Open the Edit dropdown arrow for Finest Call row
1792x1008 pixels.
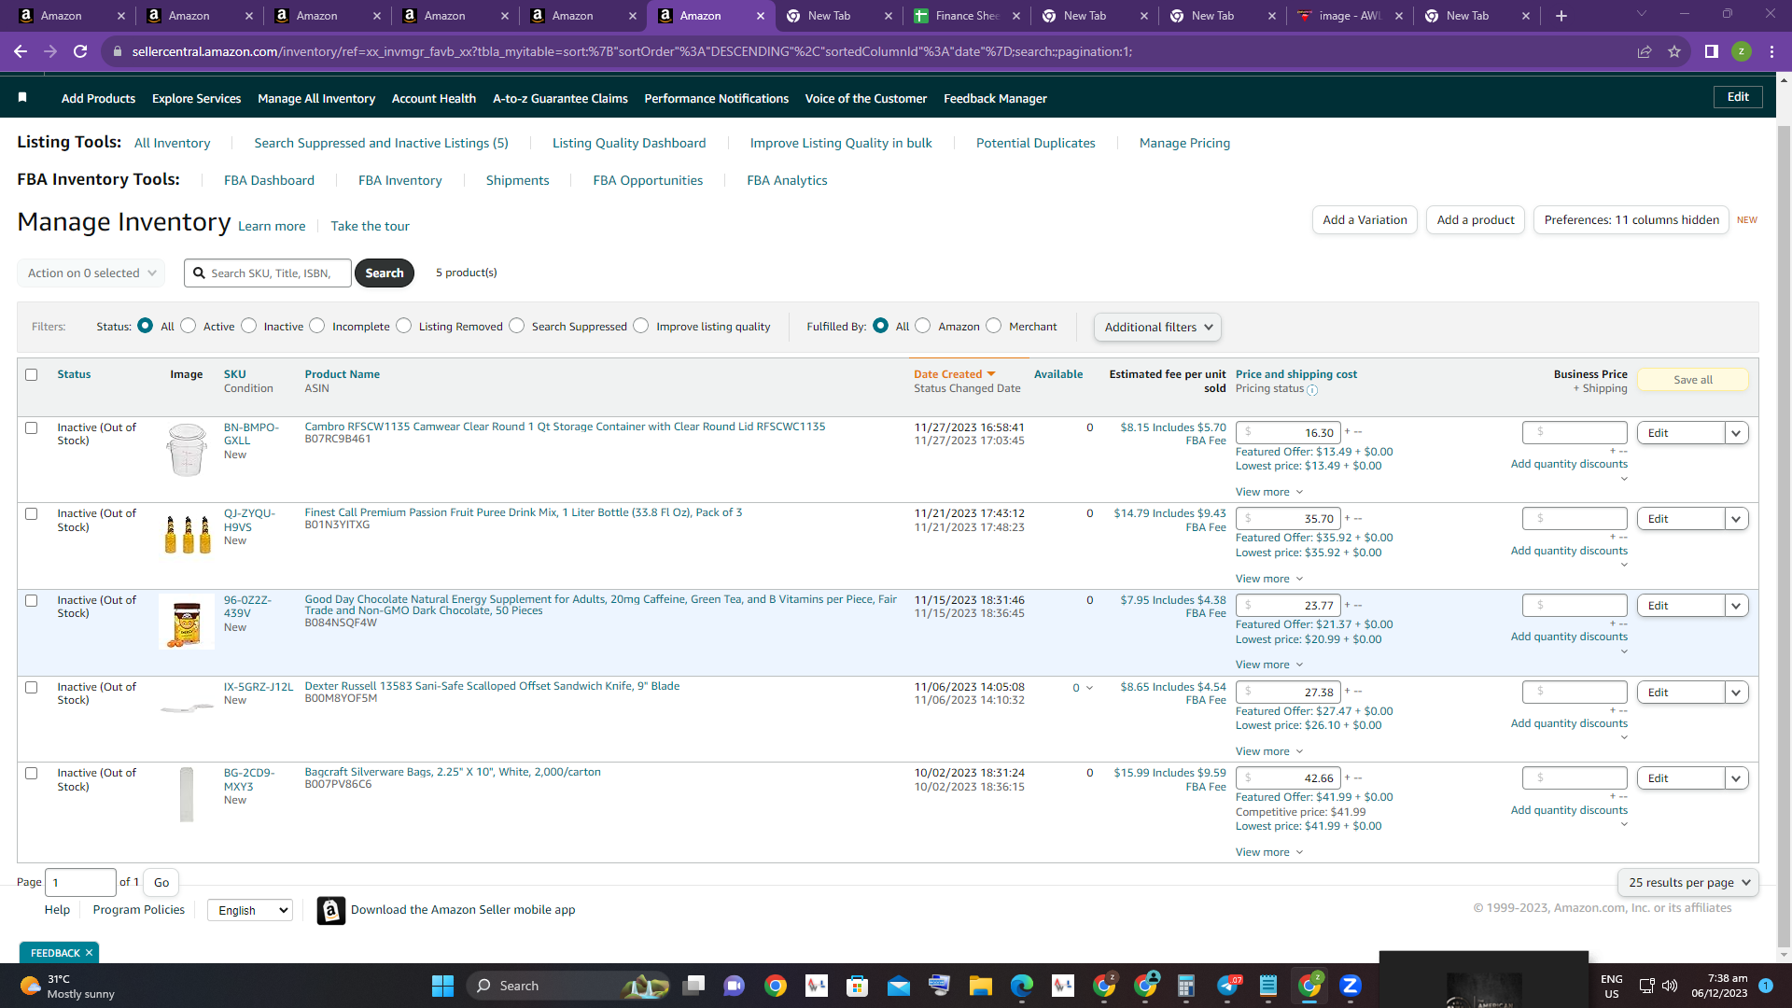click(1736, 519)
